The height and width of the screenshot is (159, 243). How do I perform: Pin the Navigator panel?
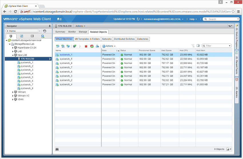tap(49, 26)
